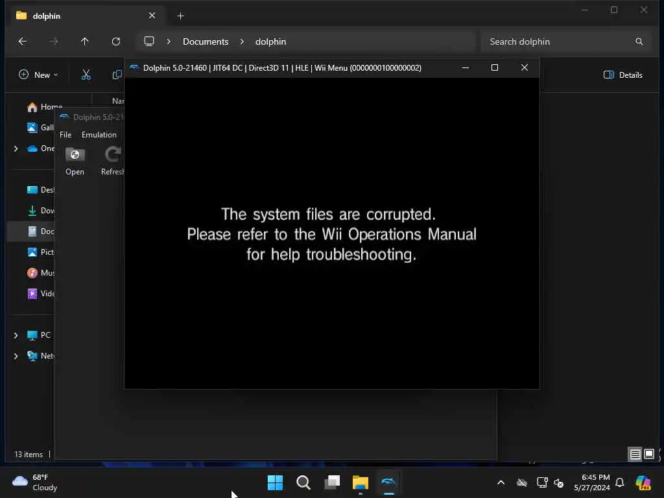Screen dimensions: 664x498
Task: Open Music in the navigation pane
Action: coord(41,273)
